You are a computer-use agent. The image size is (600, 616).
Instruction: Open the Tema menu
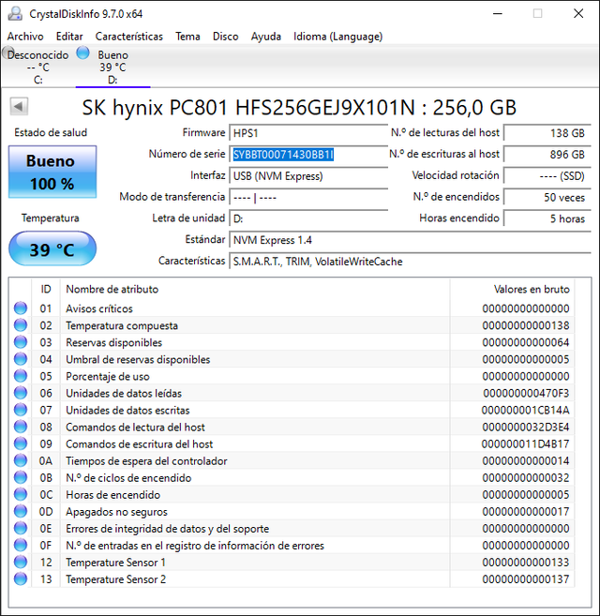187,37
